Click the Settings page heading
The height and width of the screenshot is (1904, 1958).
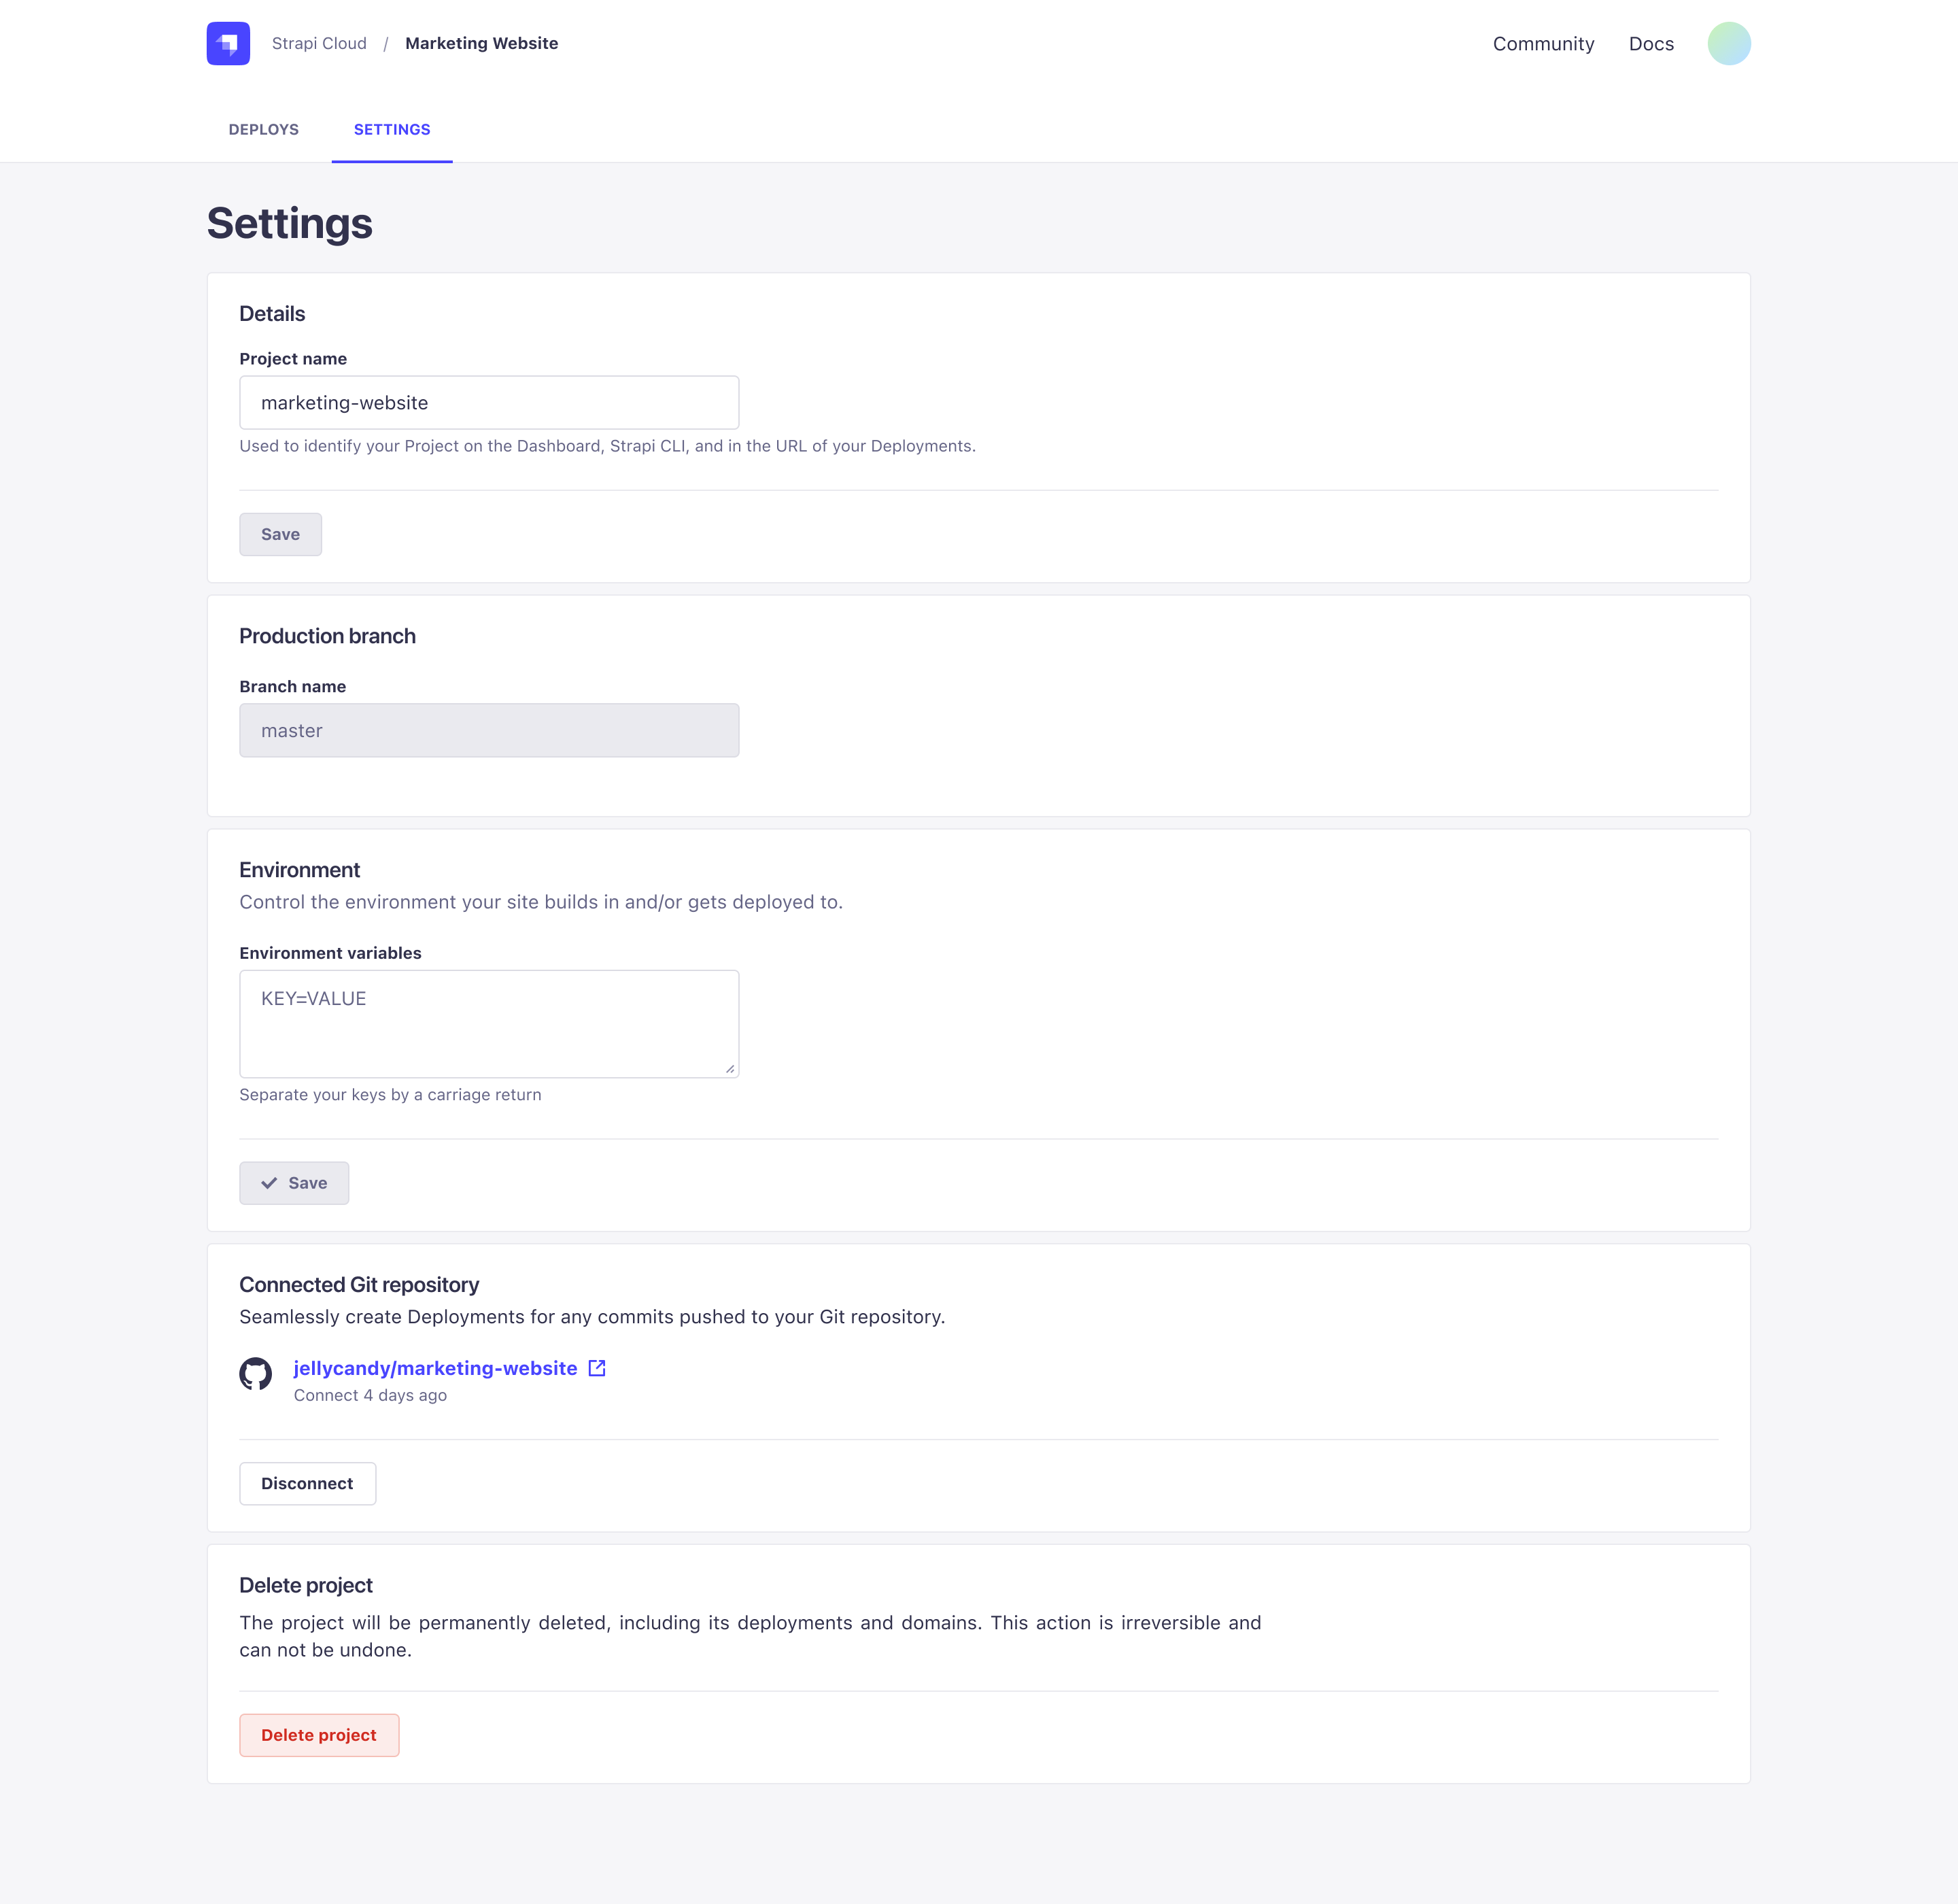[x=290, y=223]
